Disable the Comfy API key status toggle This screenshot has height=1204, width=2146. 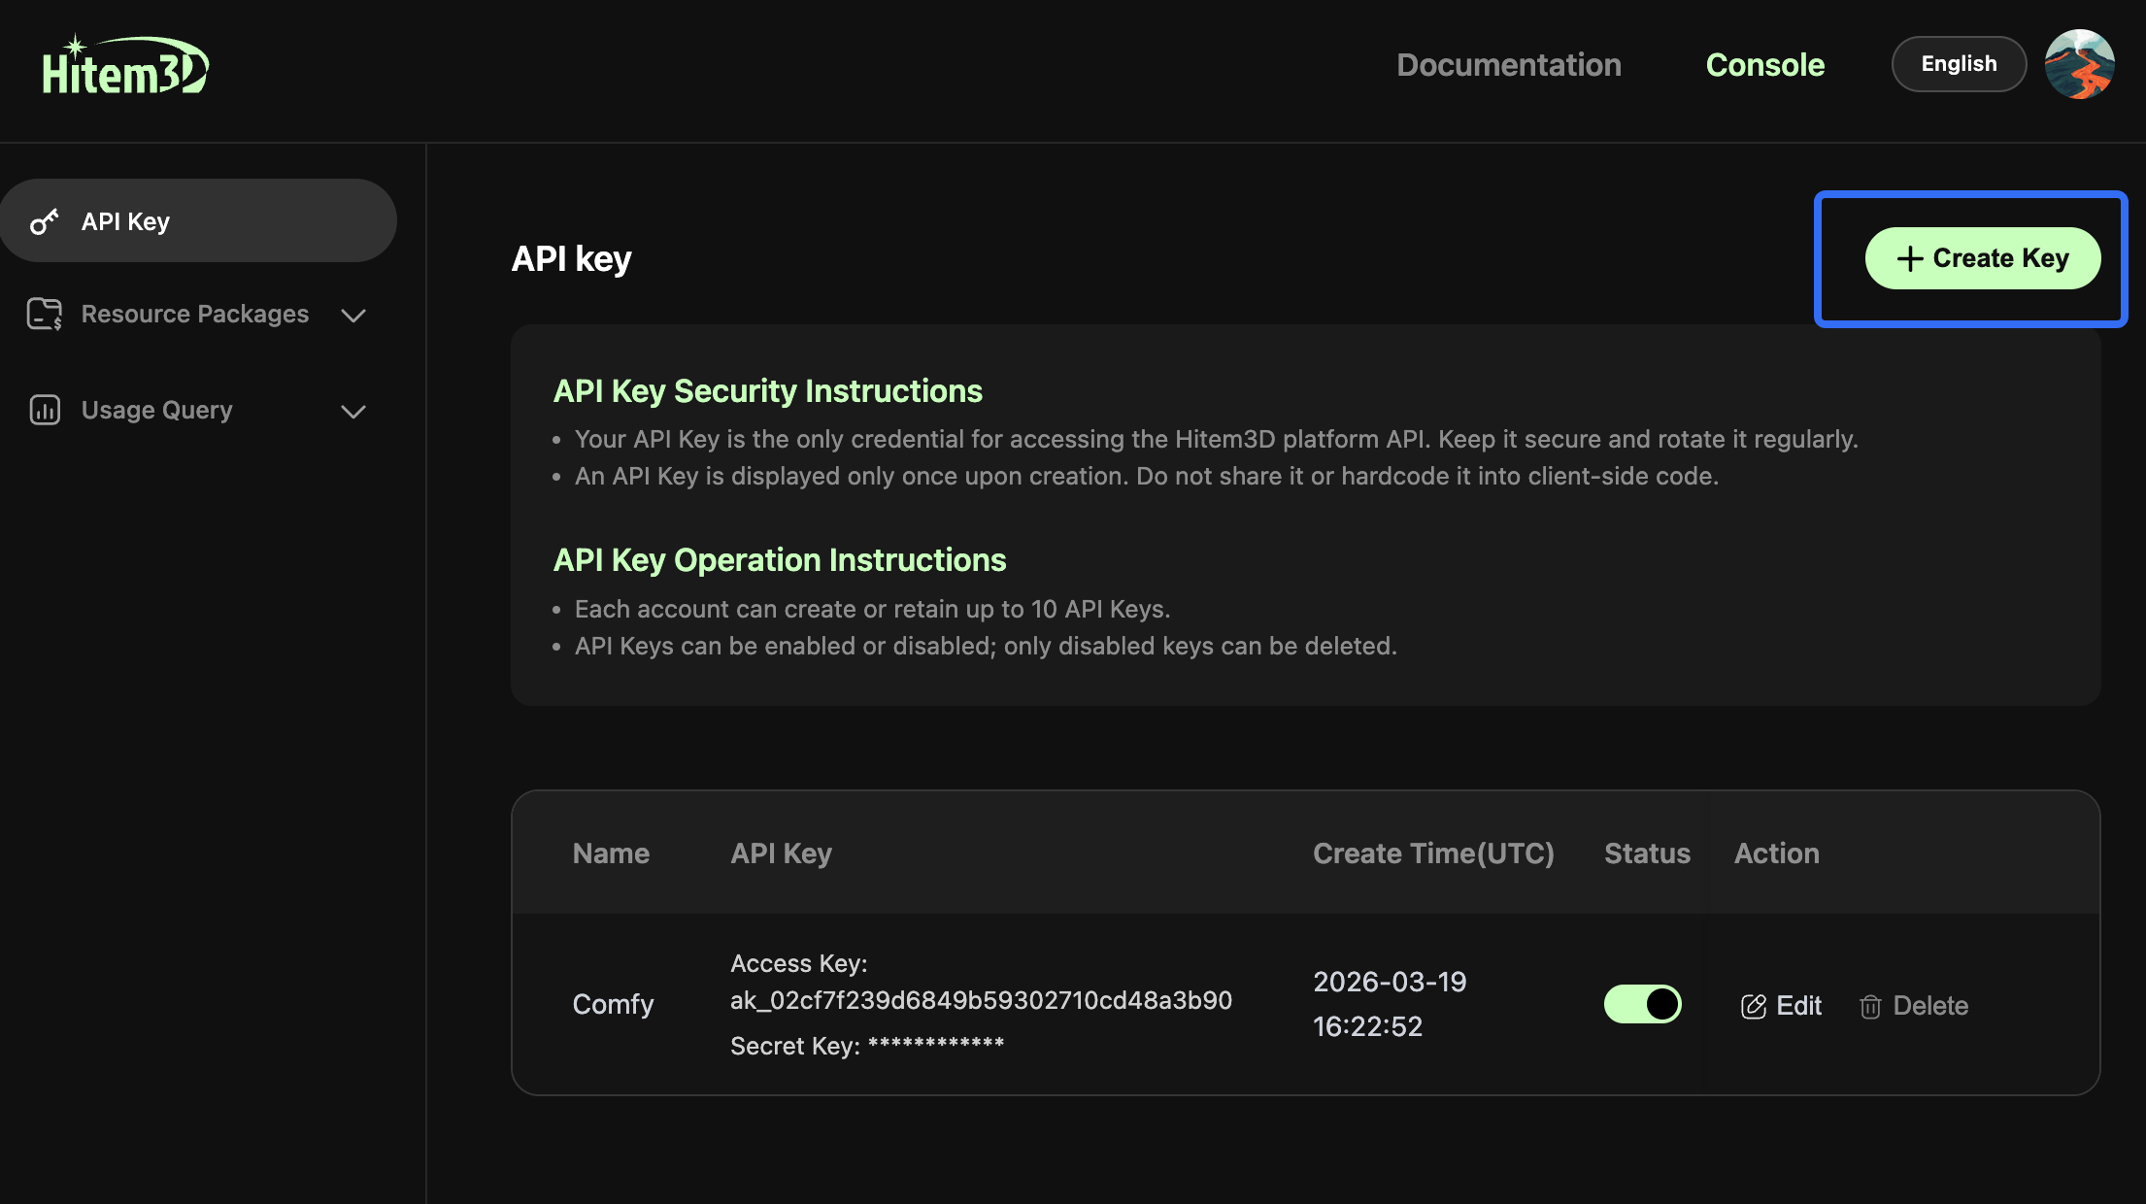click(x=1642, y=1004)
